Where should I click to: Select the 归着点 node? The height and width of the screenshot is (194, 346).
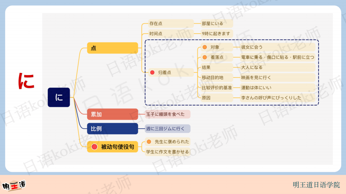[170, 72]
